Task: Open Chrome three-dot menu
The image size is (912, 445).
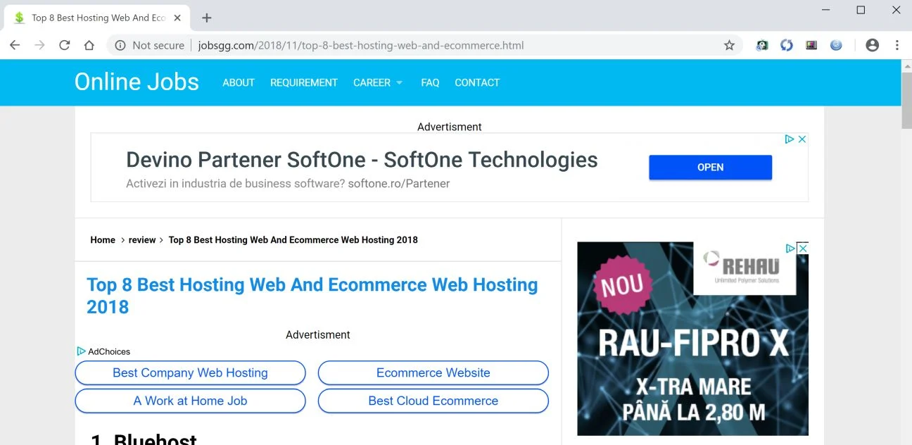Action: 897,45
